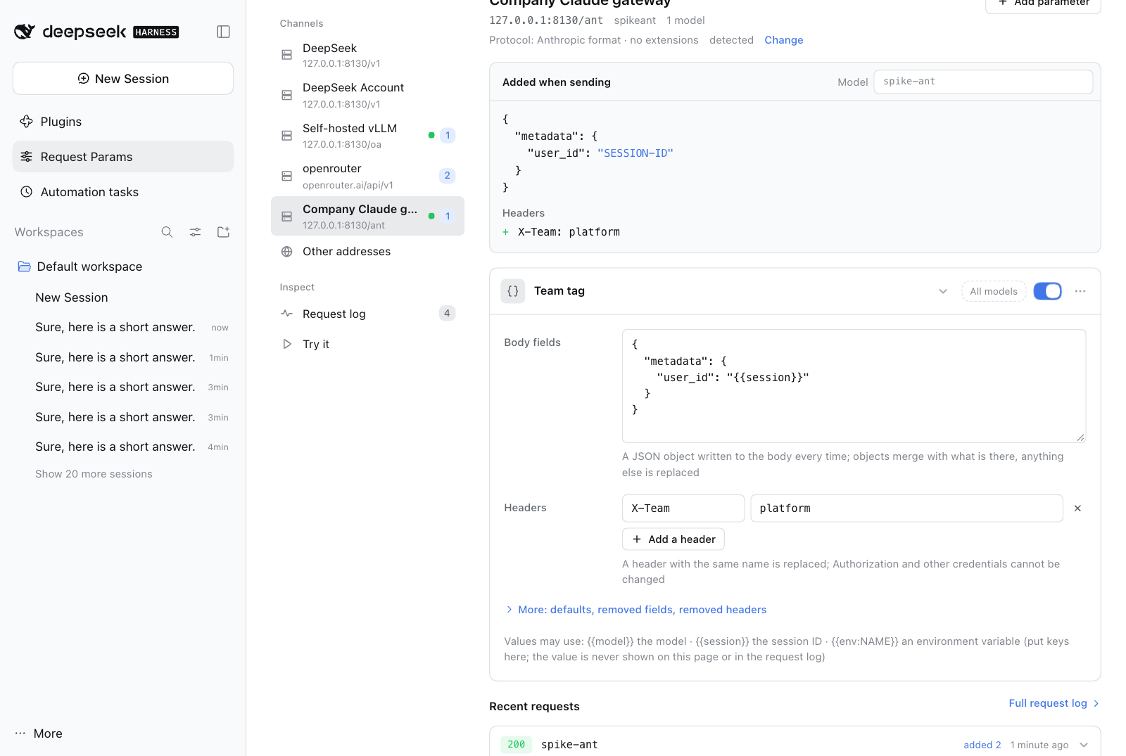
Task: Open Full request log link
Action: (1054, 703)
